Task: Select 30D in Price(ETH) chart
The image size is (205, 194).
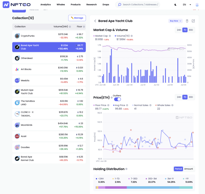Action: (x=191, y=97)
